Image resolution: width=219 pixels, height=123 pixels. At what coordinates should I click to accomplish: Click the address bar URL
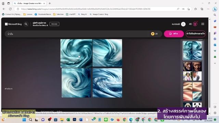click(x=86, y=9)
